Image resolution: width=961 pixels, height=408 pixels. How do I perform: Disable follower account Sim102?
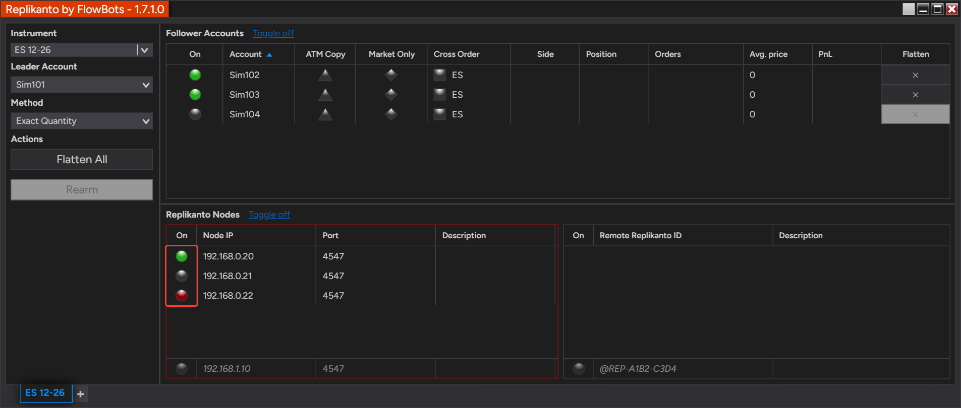[x=195, y=75]
